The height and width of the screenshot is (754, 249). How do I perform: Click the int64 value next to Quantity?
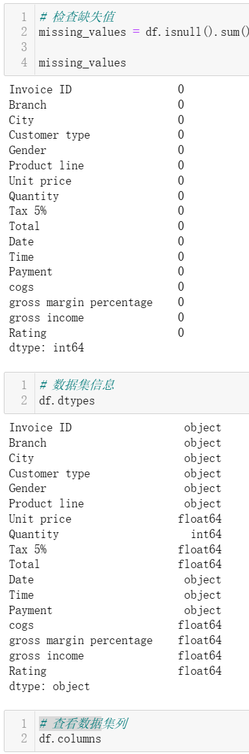click(x=206, y=534)
